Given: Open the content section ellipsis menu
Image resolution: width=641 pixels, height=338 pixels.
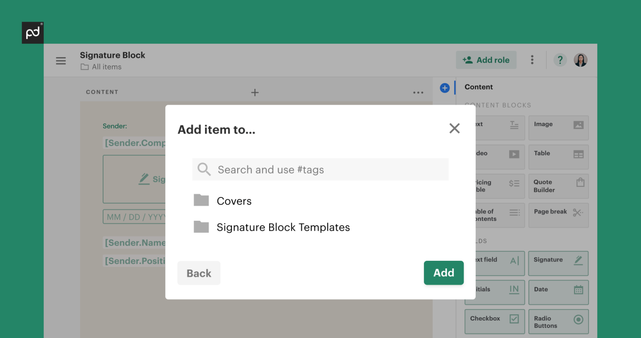Looking at the screenshot, I should (418, 93).
